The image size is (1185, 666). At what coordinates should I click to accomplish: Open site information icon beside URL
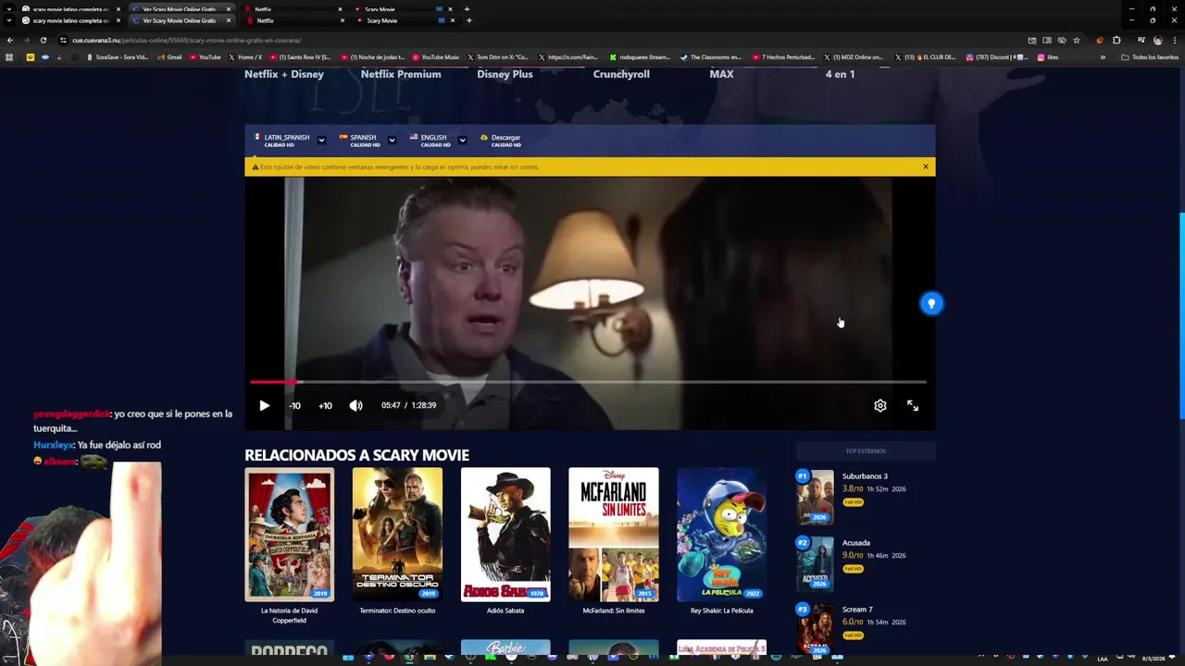point(64,40)
